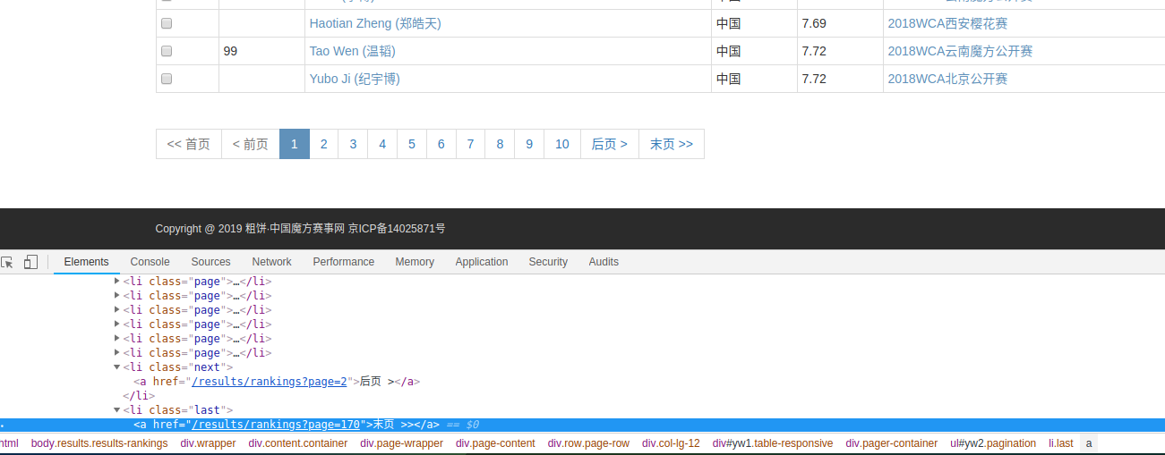Go to pagination page 4
1165x455 pixels.
pos(382,144)
